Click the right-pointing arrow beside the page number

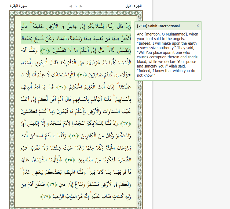tap(81, 6)
